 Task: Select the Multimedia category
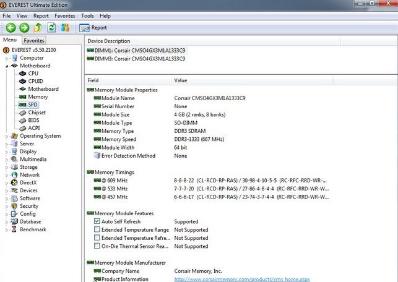coord(33,160)
